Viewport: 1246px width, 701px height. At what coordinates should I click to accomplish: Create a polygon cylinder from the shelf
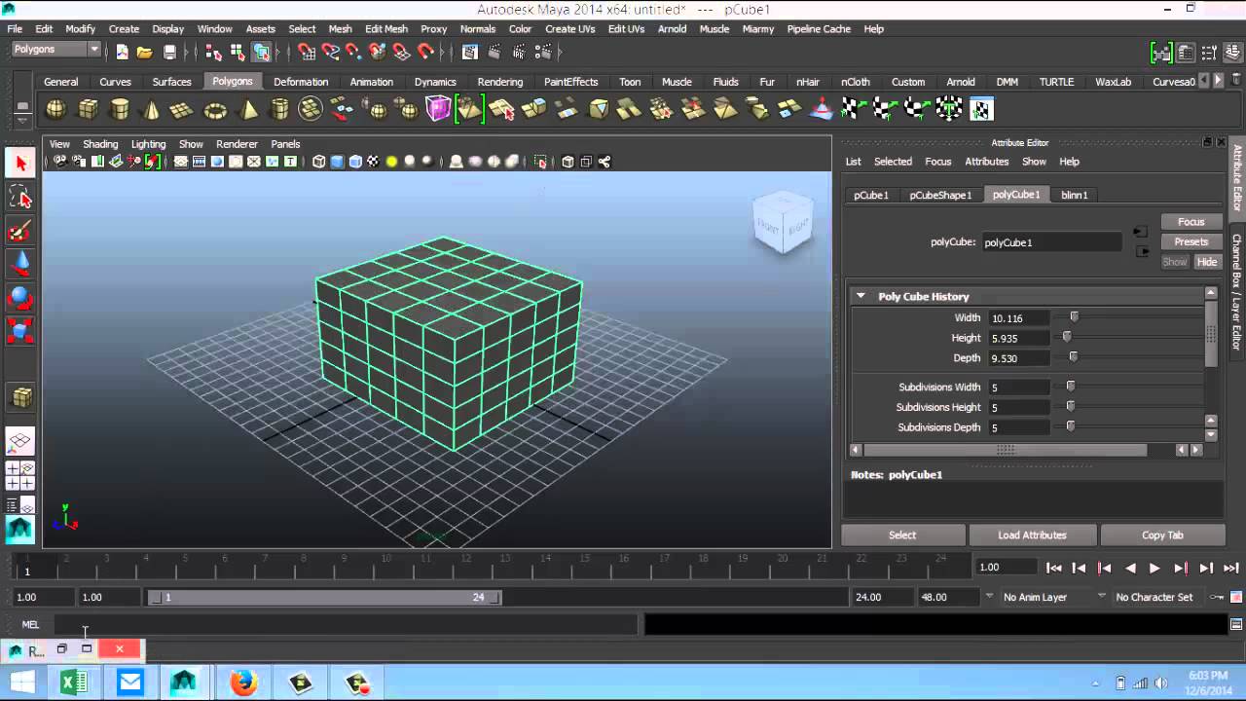(120, 109)
